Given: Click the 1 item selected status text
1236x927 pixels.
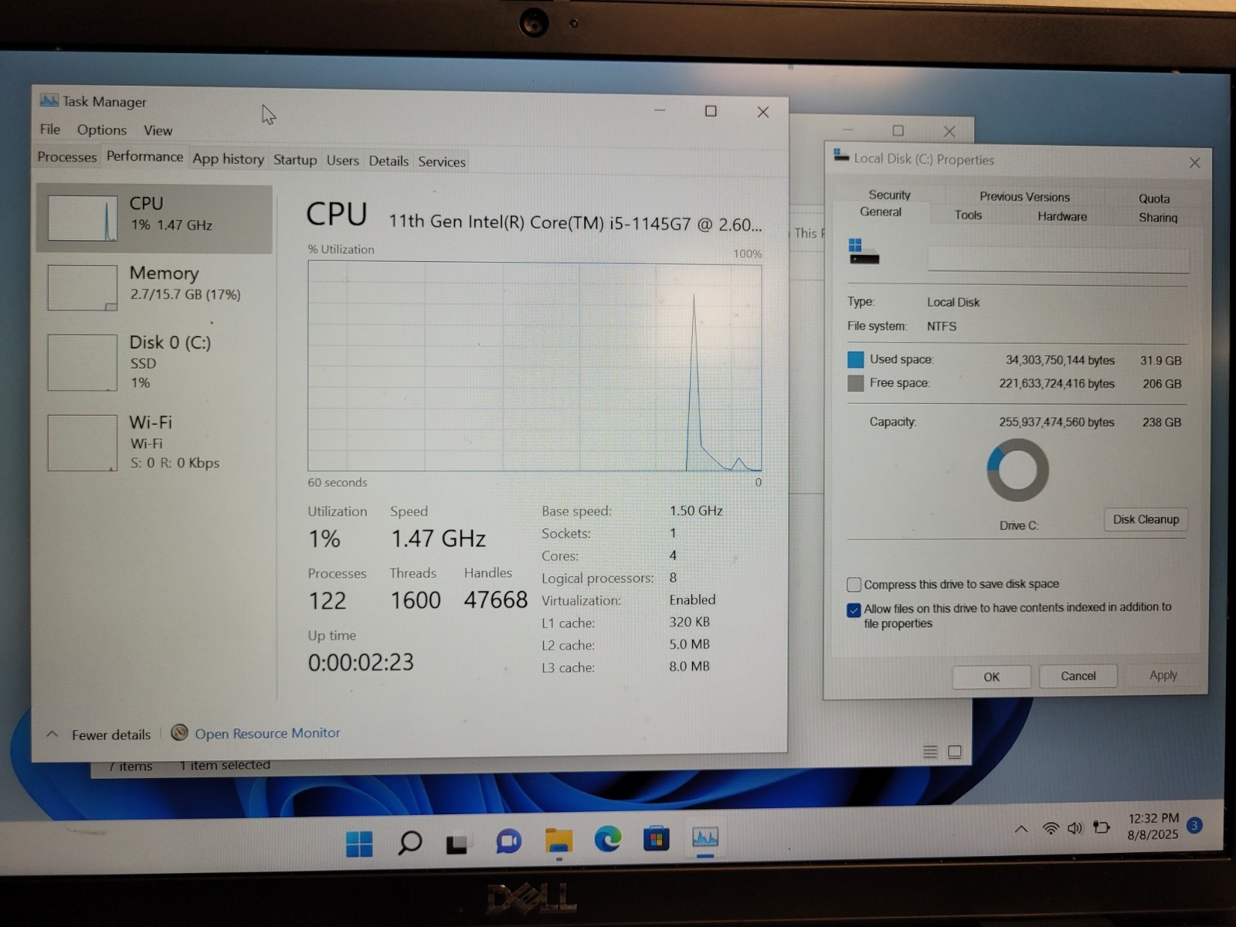Looking at the screenshot, I should pos(226,765).
